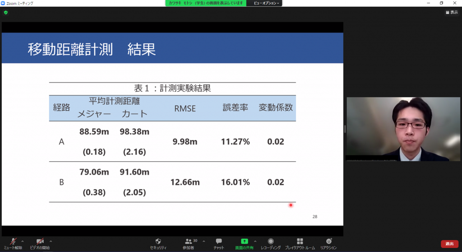
Task: Start video with ビデオの開始 button
Action: (40, 243)
